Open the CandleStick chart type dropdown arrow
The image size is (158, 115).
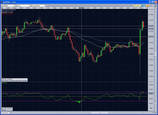click(x=46, y=6)
